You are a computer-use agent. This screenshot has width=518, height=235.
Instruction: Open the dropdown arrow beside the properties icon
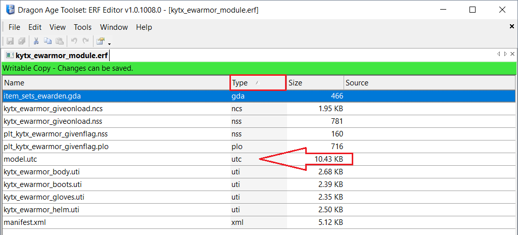point(109,43)
